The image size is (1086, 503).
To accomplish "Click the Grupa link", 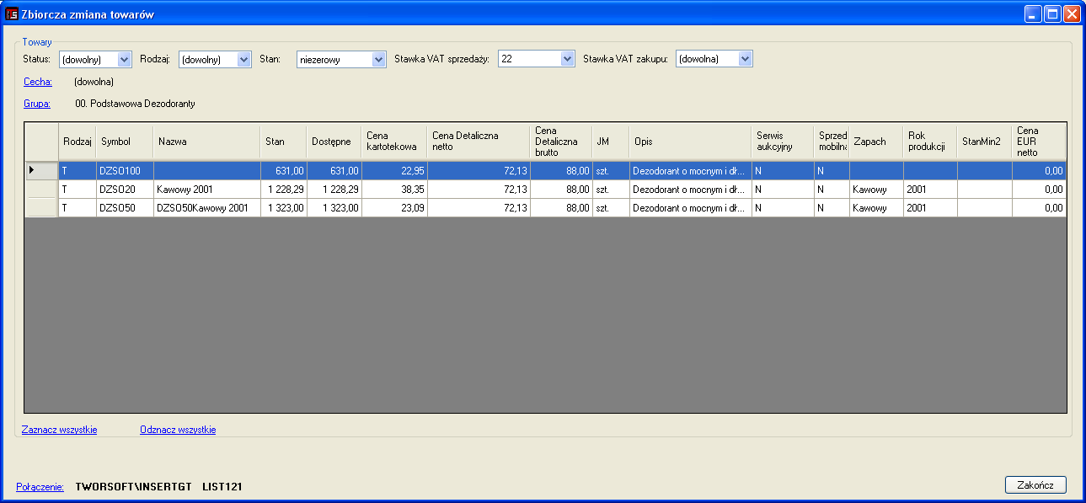I will 37,104.
